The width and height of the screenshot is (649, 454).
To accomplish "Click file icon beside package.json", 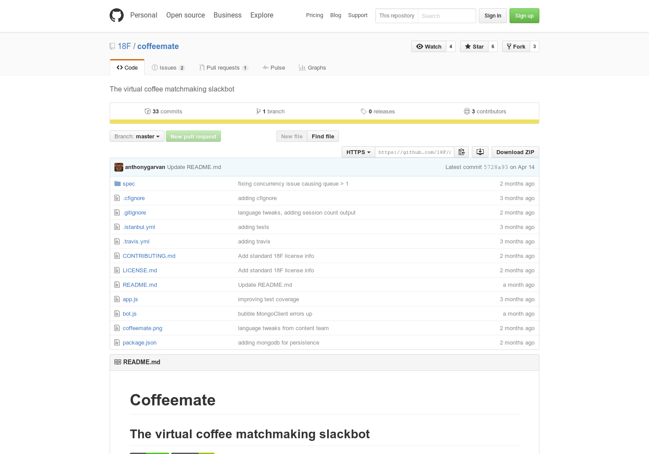I will pos(117,342).
